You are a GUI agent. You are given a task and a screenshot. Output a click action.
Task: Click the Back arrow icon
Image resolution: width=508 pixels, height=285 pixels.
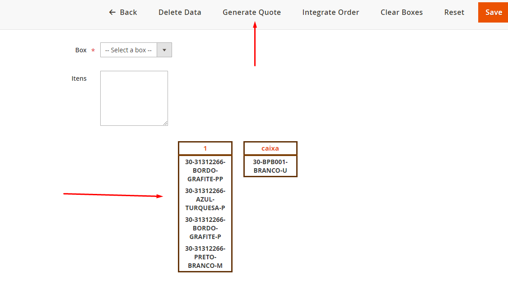tap(112, 13)
